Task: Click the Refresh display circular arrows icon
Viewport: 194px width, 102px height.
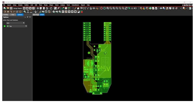Action: (x=126, y=8)
